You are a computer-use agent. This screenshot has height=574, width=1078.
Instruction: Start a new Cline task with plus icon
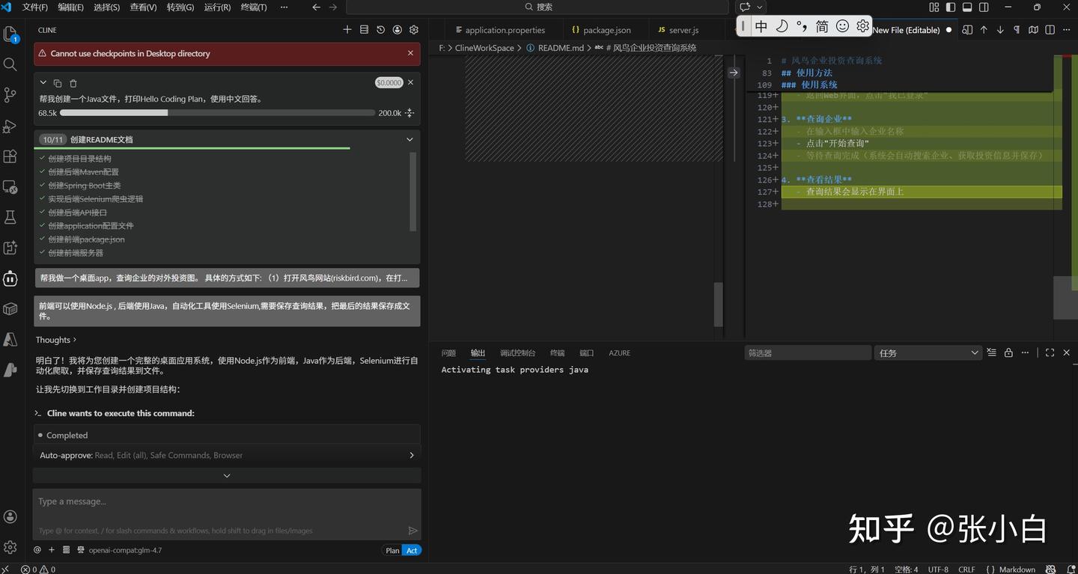pyautogui.click(x=347, y=30)
